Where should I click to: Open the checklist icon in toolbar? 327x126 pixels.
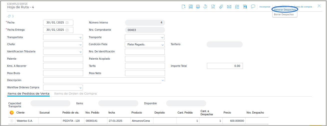(x=237, y=7)
